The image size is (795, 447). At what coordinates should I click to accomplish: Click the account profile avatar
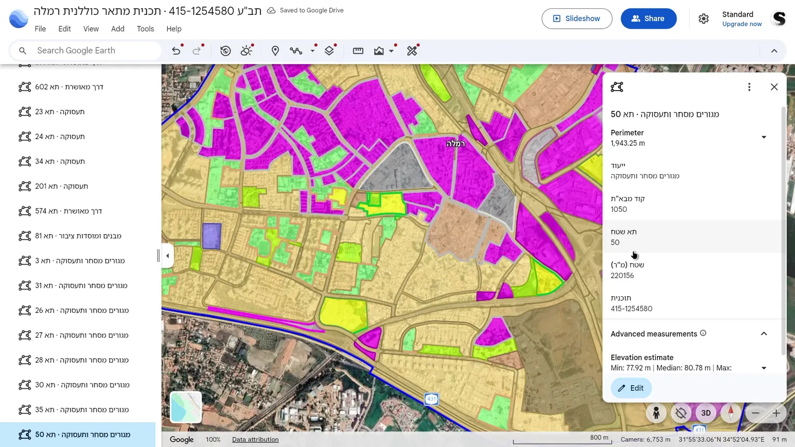(x=778, y=19)
